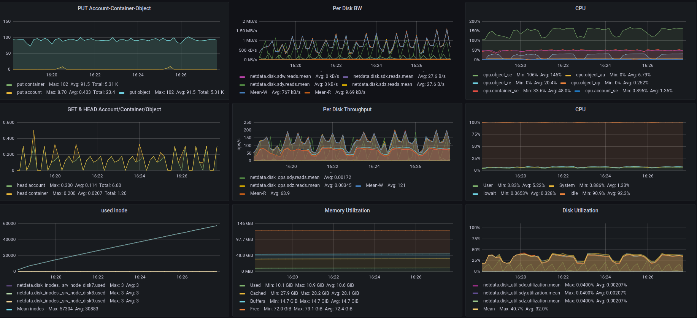Open the Per Disk BW panel title menu

(347, 8)
